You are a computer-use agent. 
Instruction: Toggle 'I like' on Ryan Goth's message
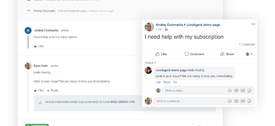coord(39,90)
